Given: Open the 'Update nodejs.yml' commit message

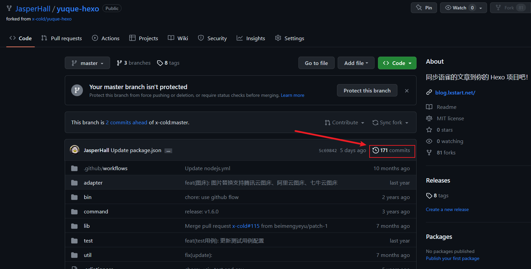Looking at the screenshot, I should pos(207,169).
